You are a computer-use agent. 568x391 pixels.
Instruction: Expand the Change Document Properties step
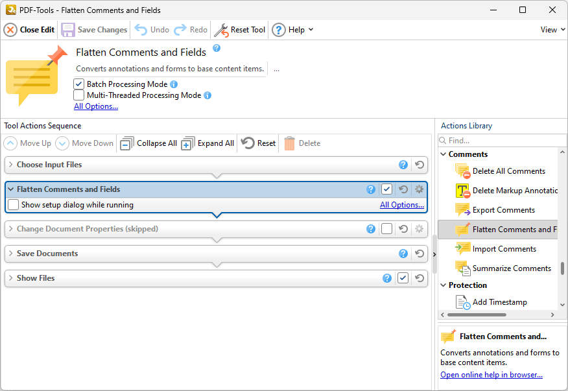point(11,229)
